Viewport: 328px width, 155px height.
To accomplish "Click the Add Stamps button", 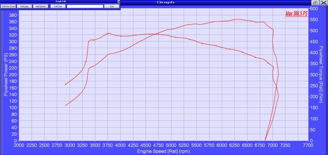I will pyautogui.click(x=41, y=6).
